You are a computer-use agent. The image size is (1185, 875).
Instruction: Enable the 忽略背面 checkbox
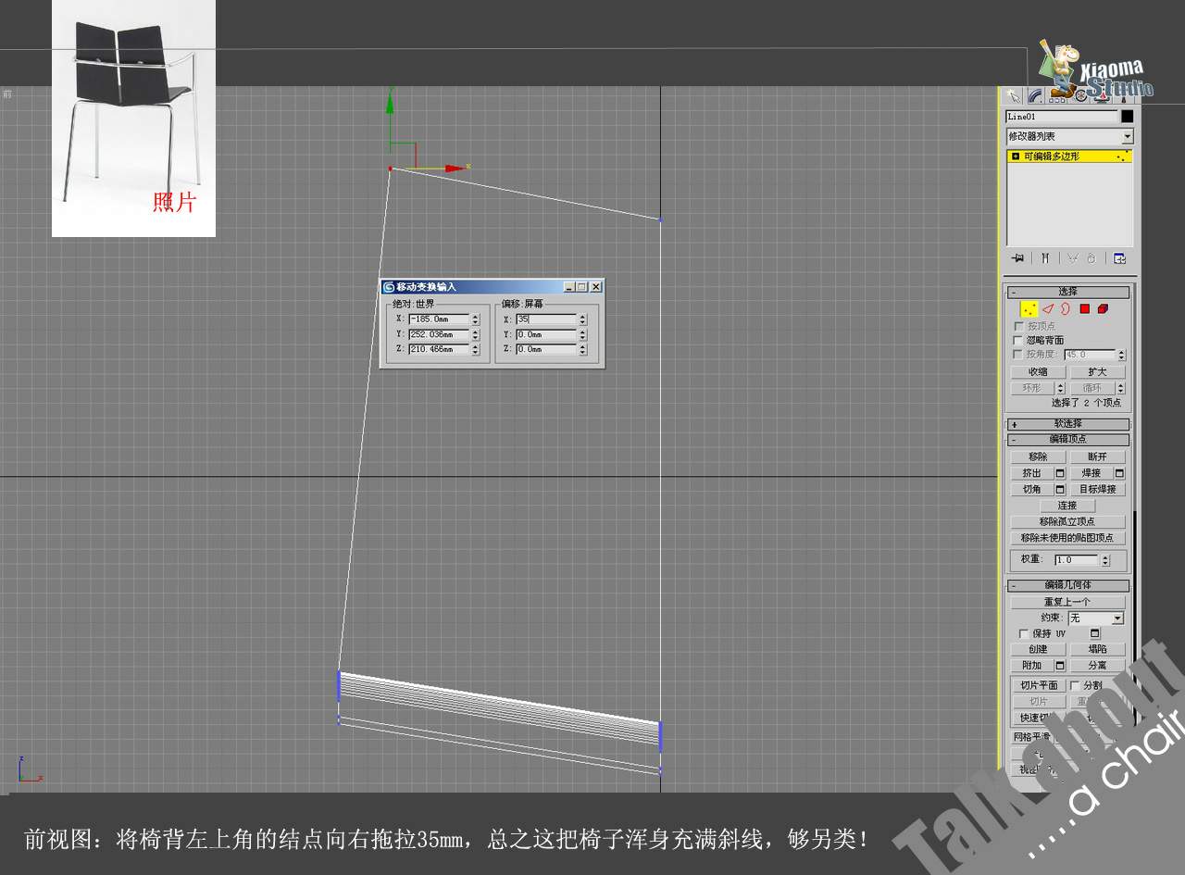click(1019, 341)
